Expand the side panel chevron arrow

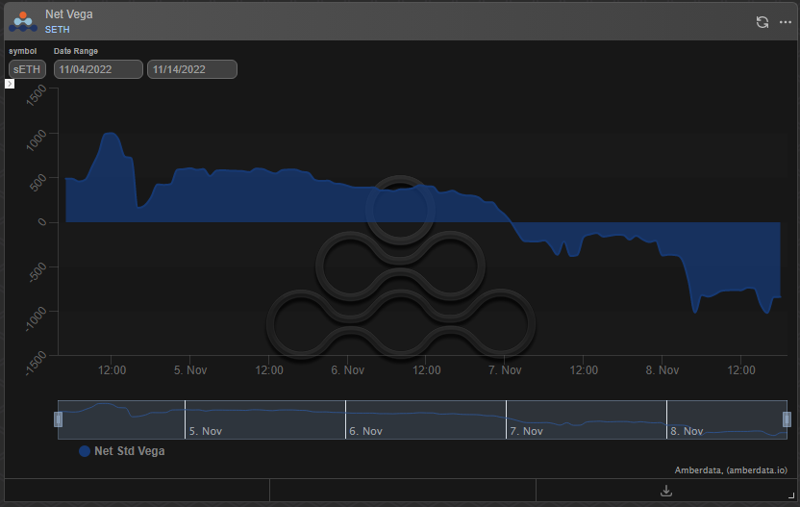click(x=10, y=84)
